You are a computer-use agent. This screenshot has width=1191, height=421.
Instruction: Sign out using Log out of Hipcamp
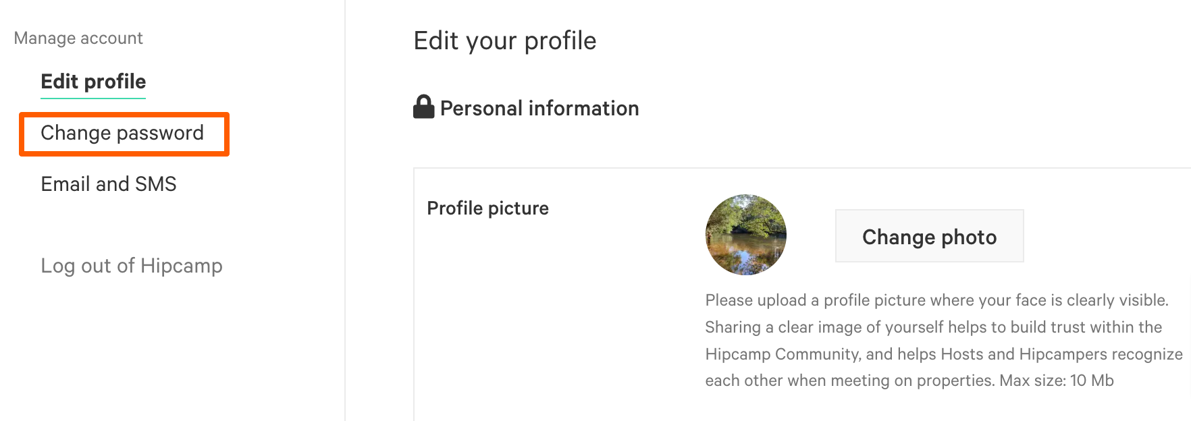click(x=131, y=265)
